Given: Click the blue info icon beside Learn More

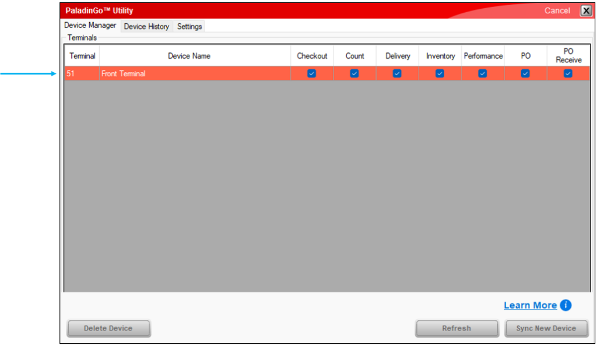Looking at the screenshot, I should point(566,305).
